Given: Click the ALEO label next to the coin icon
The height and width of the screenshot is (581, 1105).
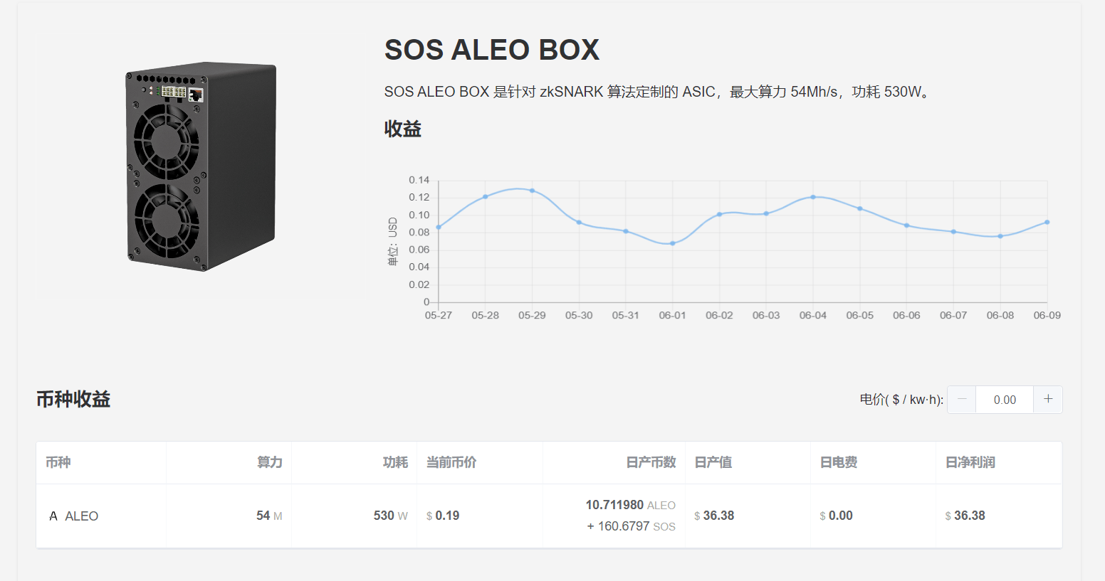Looking at the screenshot, I should coord(81,516).
